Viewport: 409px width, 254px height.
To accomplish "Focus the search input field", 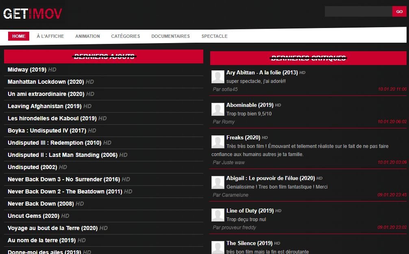I will point(359,11).
